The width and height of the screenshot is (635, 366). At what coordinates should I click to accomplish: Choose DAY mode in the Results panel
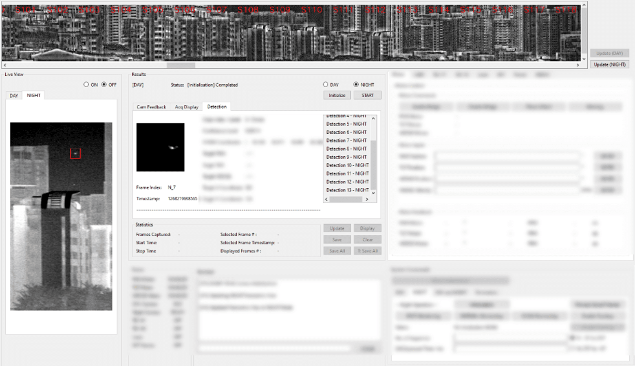point(325,85)
